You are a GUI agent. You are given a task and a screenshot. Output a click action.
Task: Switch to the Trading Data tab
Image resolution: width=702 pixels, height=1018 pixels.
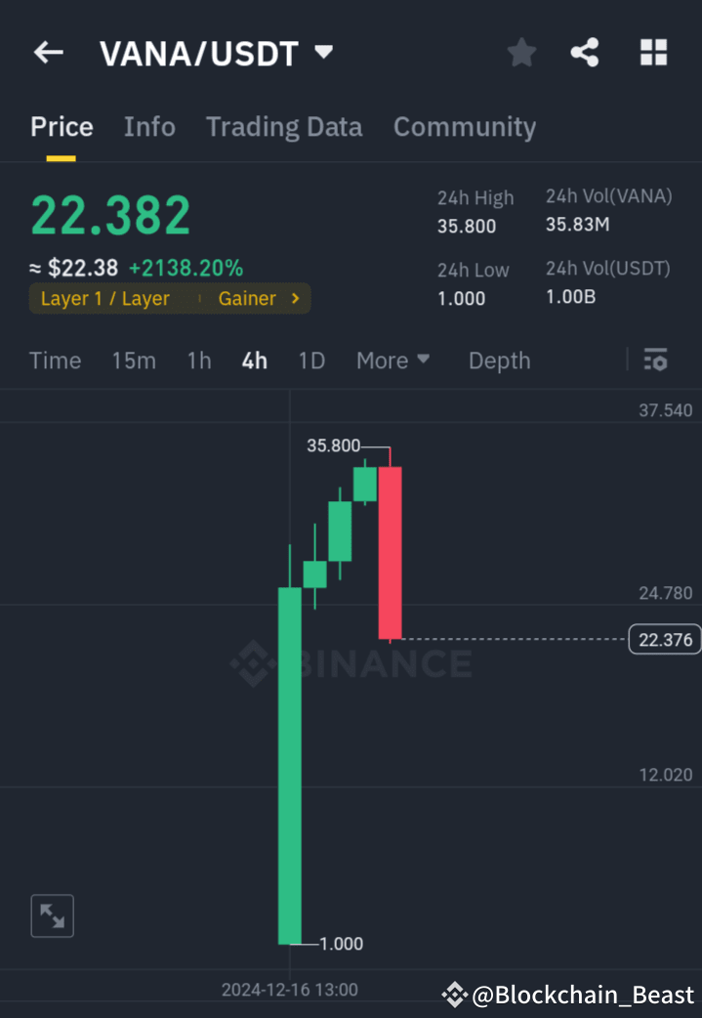click(283, 126)
